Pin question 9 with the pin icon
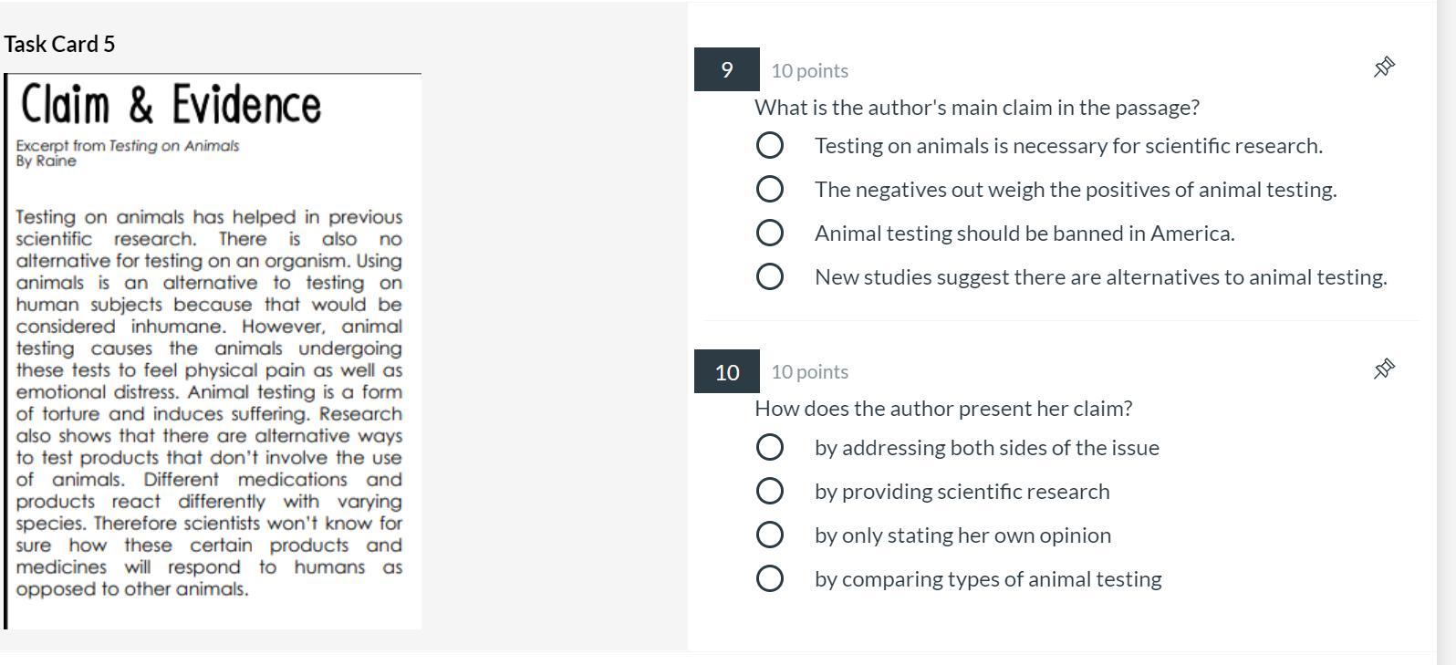The width and height of the screenshot is (1456, 665). [1383, 67]
